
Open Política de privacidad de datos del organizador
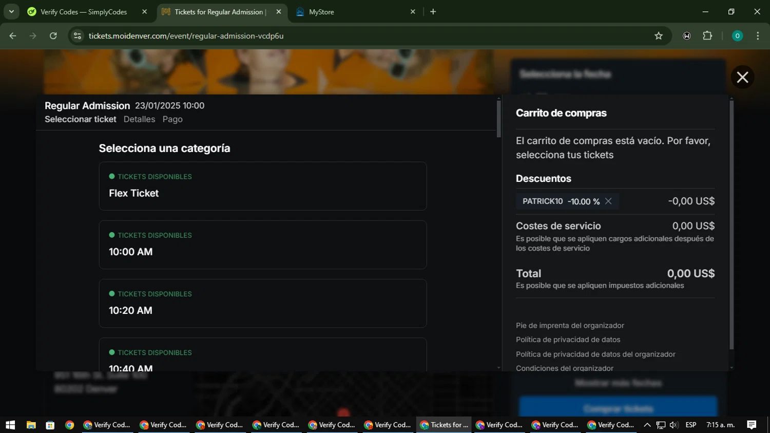point(595,354)
